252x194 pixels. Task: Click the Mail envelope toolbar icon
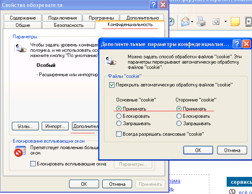[x=184, y=21]
